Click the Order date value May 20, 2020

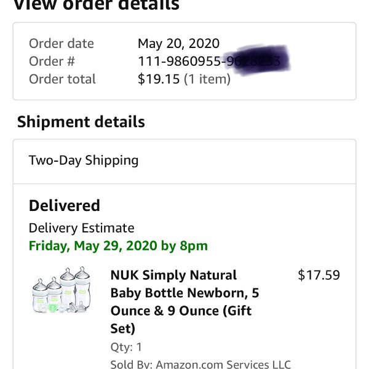click(178, 44)
